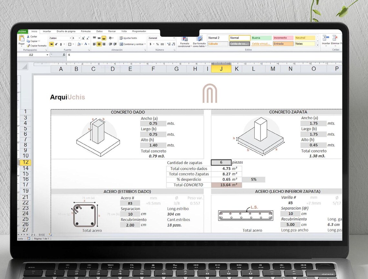The width and height of the screenshot is (368, 279).
Task: Click the percent style icon
Action: (158, 44)
